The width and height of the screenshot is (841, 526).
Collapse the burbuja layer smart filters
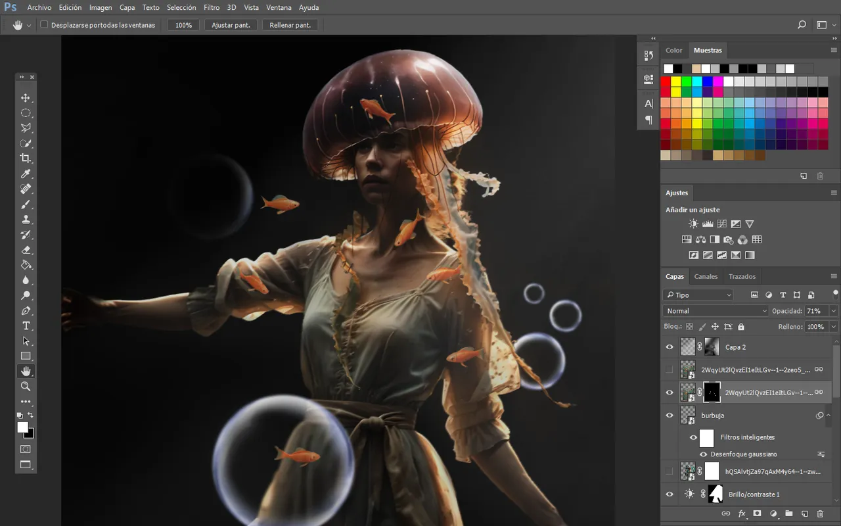pyautogui.click(x=827, y=416)
